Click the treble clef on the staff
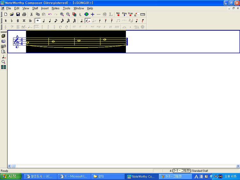 point(17,42)
